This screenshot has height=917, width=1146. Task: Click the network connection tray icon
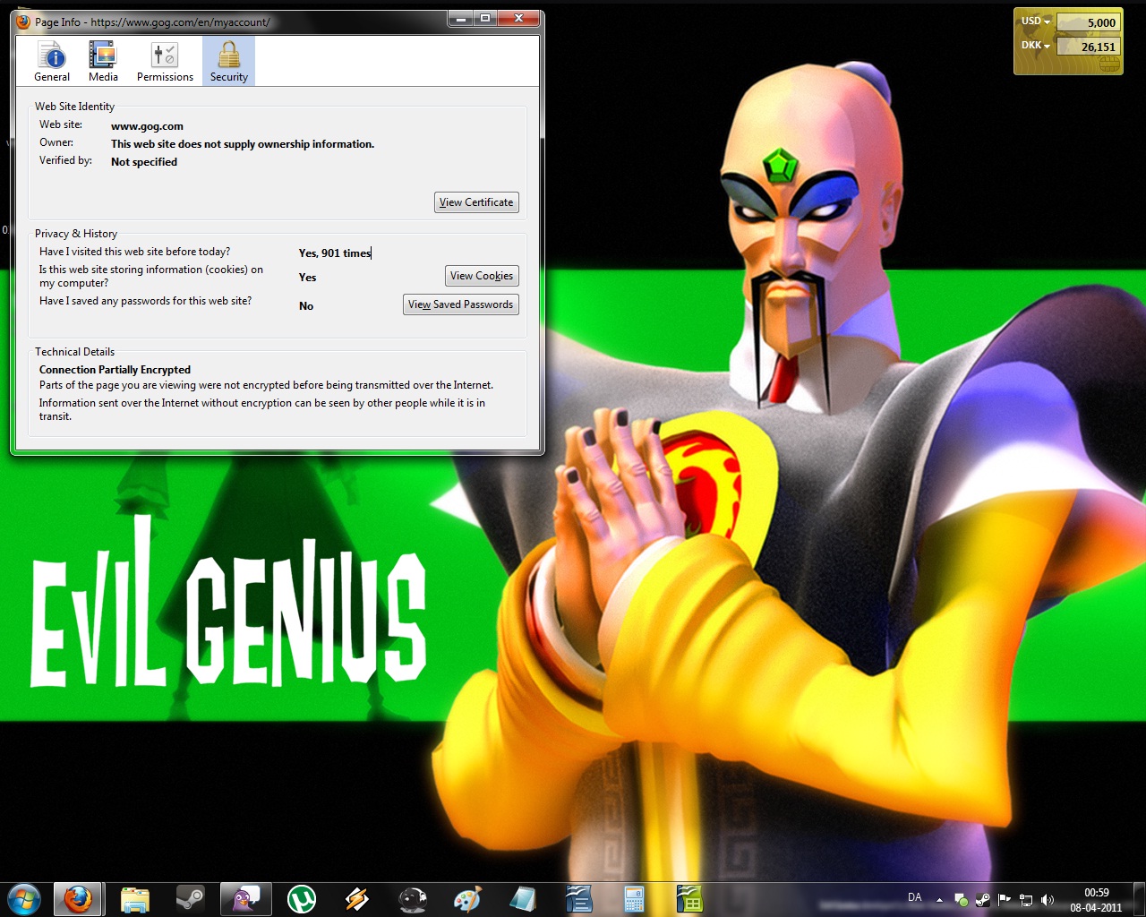[1026, 900]
